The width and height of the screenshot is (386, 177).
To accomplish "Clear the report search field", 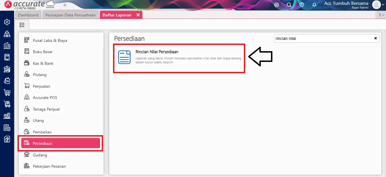I will coord(376,38).
